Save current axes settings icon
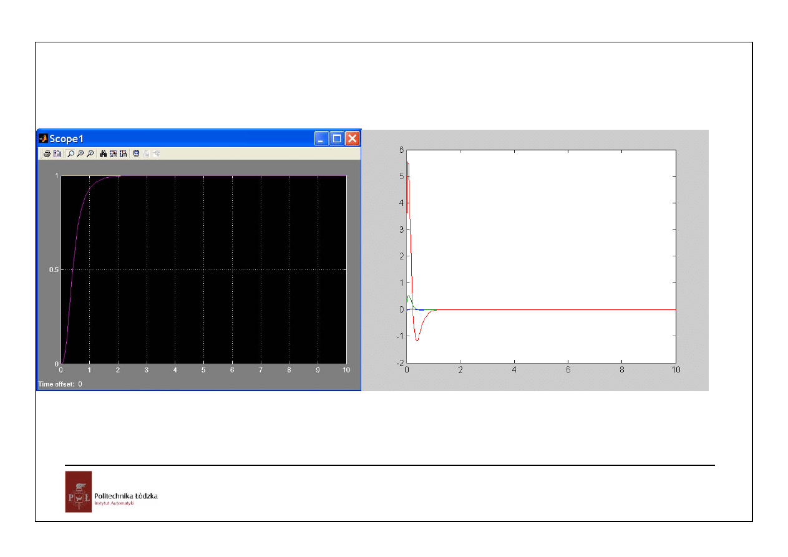The width and height of the screenshot is (788, 557). coord(114,153)
